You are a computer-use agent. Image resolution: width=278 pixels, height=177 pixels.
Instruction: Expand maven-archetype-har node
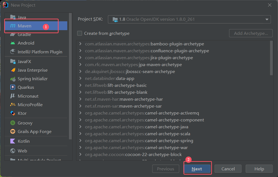pyautogui.click(x=80, y=99)
